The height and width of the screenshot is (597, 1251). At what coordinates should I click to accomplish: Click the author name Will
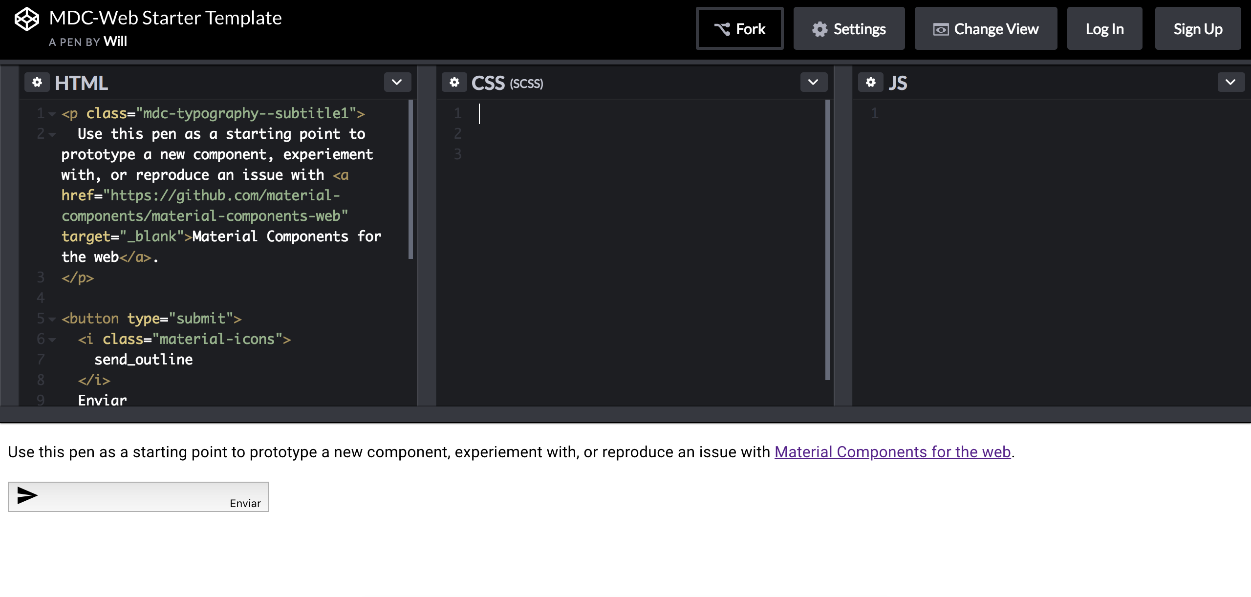(116, 42)
